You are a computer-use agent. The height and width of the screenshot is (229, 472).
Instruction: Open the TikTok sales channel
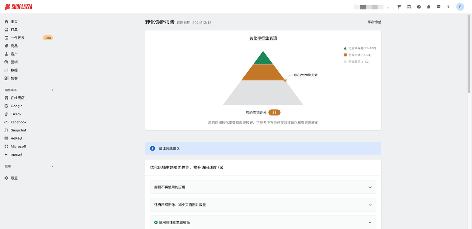tap(15, 114)
